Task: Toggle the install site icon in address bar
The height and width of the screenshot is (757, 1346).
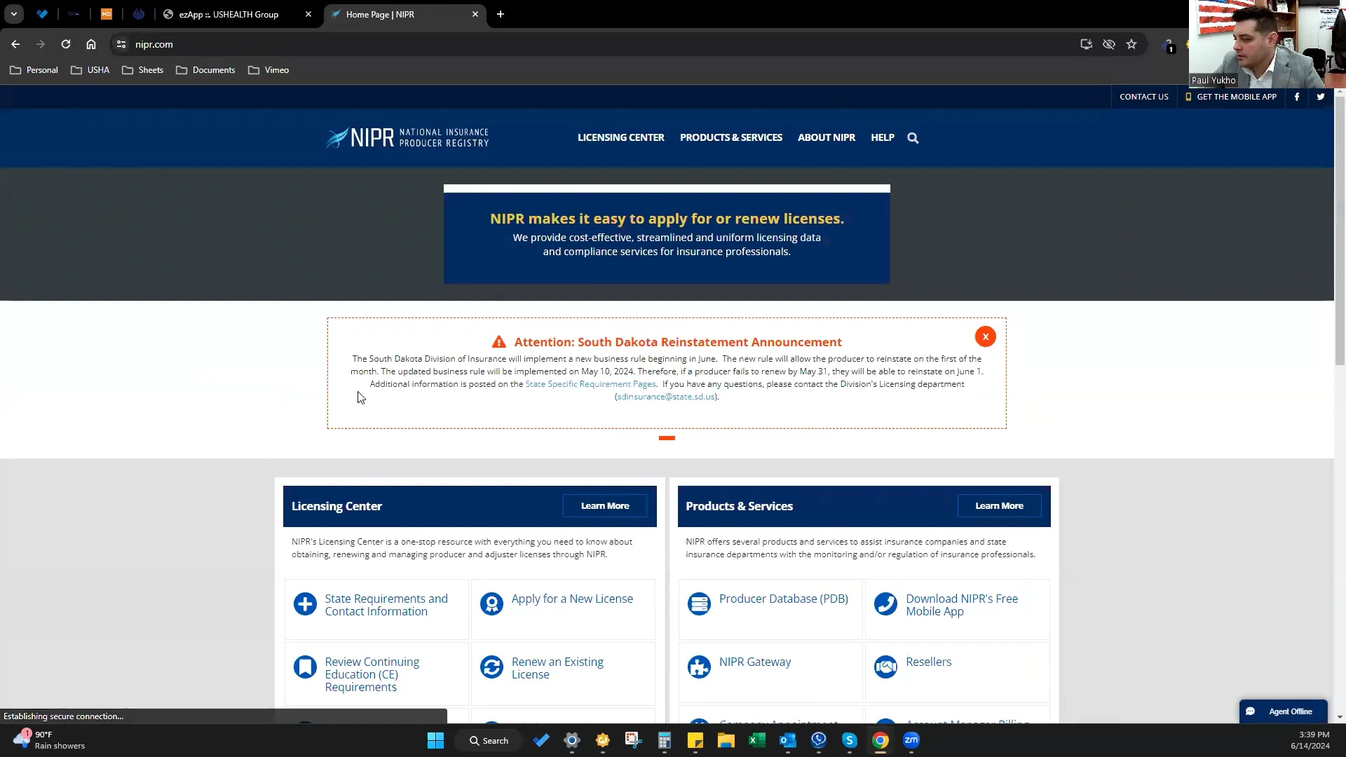Action: pos(1085,44)
